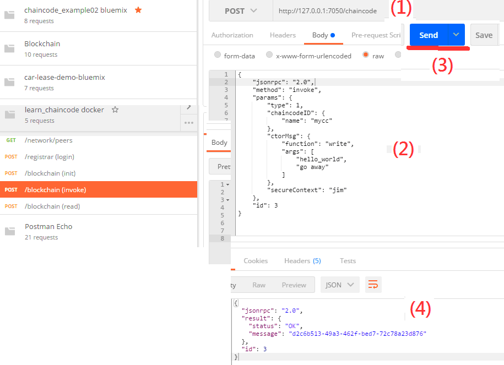Collapse the response fold arrow at line 1
The image size is (504, 365).
(x=227, y=185)
